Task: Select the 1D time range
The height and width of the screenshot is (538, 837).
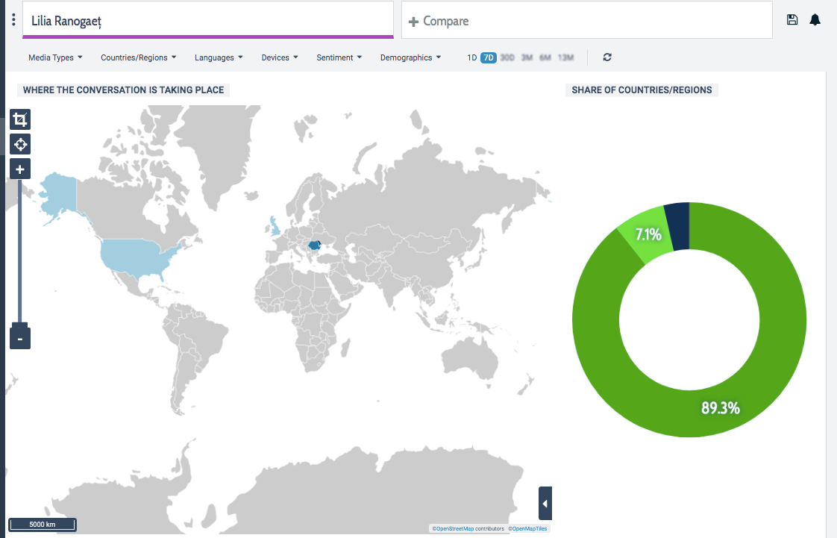Action: click(x=471, y=57)
